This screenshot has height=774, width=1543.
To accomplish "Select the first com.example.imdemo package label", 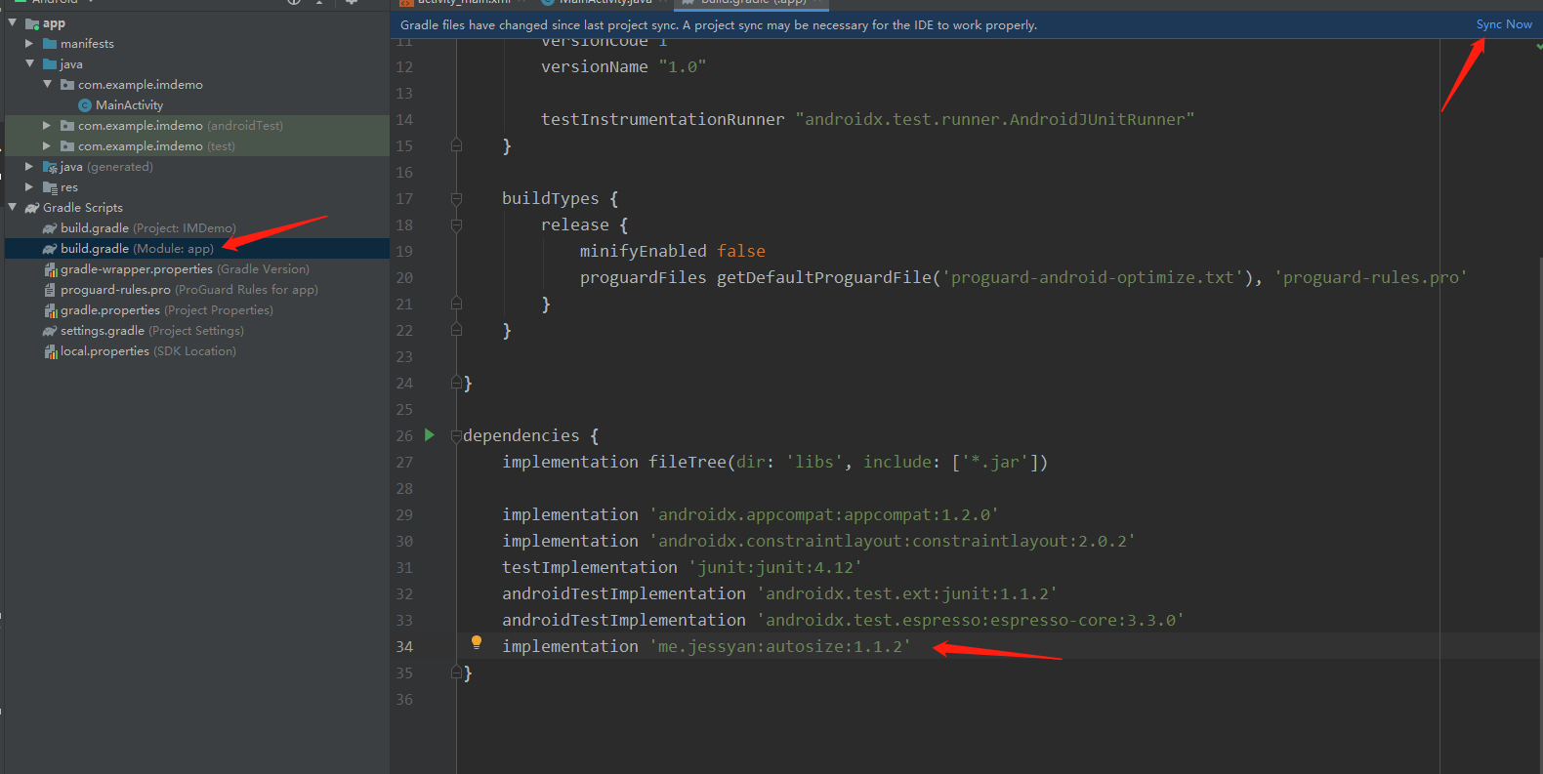I will tap(141, 85).
